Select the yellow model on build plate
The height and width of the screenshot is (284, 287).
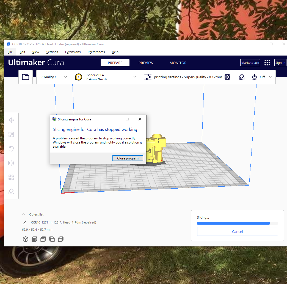pyautogui.click(x=157, y=149)
